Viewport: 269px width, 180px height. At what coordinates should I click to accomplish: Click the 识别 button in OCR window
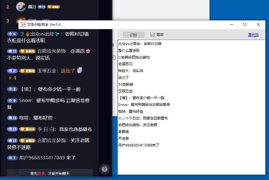click(x=133, y=35)
